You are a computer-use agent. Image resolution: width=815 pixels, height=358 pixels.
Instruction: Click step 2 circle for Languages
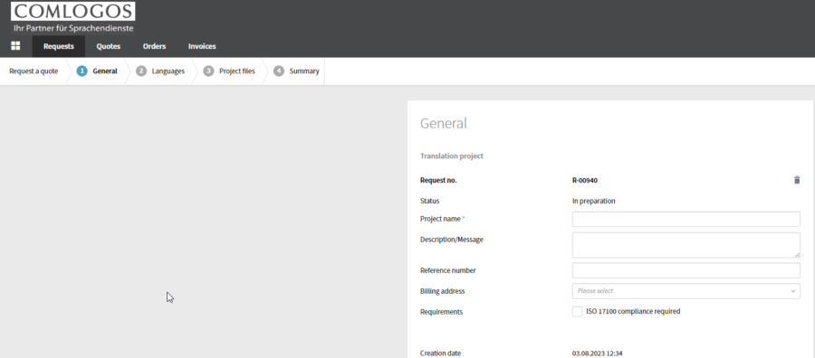(141, 71)
